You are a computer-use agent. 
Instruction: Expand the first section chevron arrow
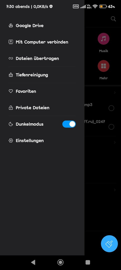pos(115,93)
